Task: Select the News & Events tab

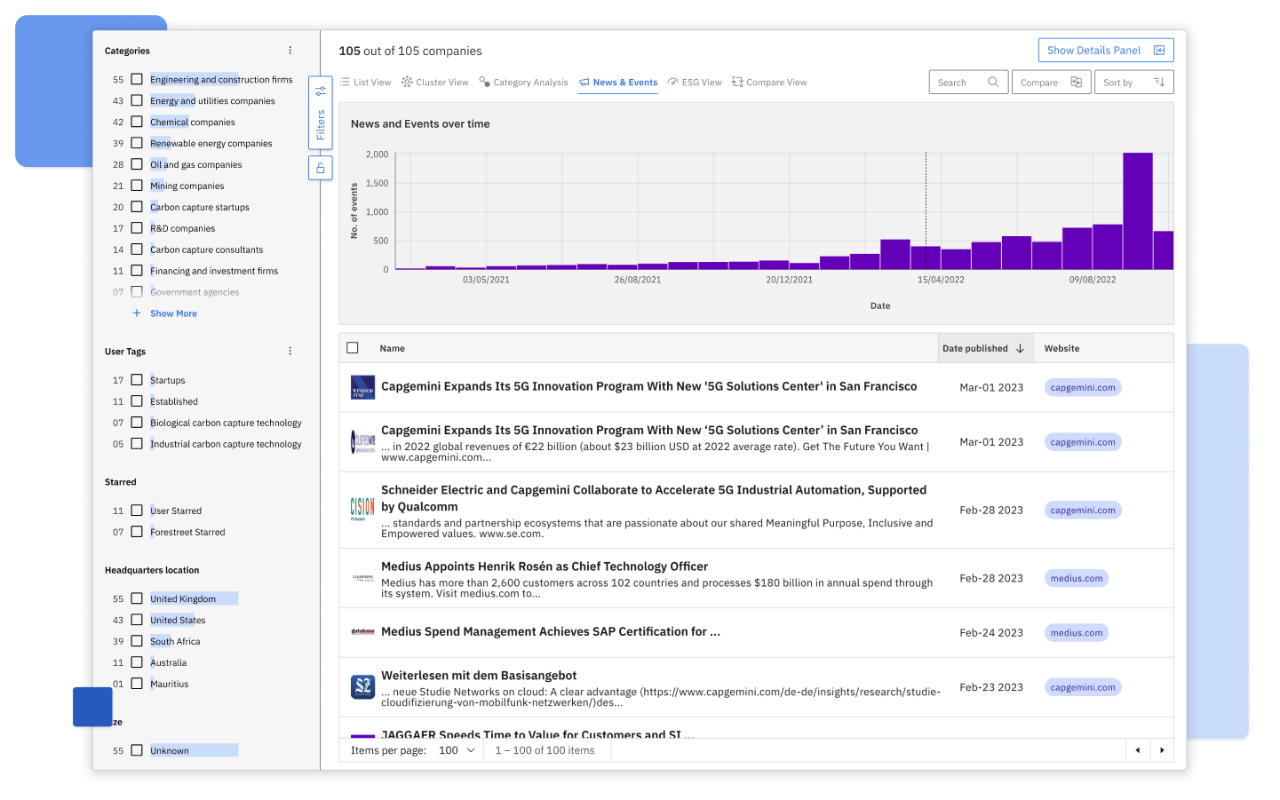Action: 618,83
